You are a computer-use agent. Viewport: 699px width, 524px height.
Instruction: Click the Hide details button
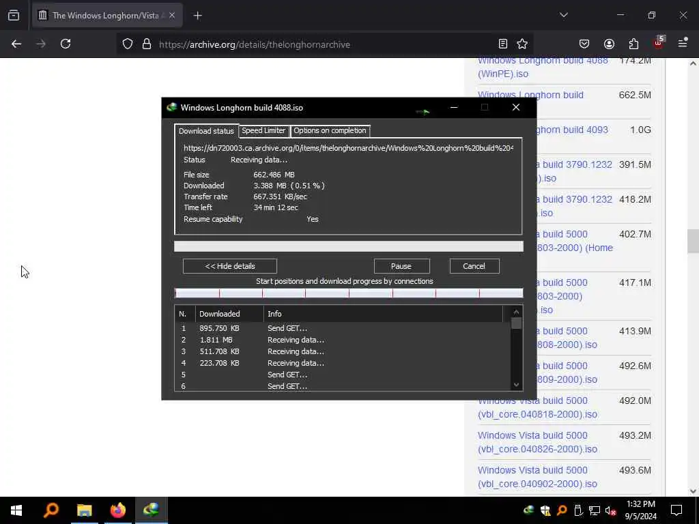click(x=230, y=266)
